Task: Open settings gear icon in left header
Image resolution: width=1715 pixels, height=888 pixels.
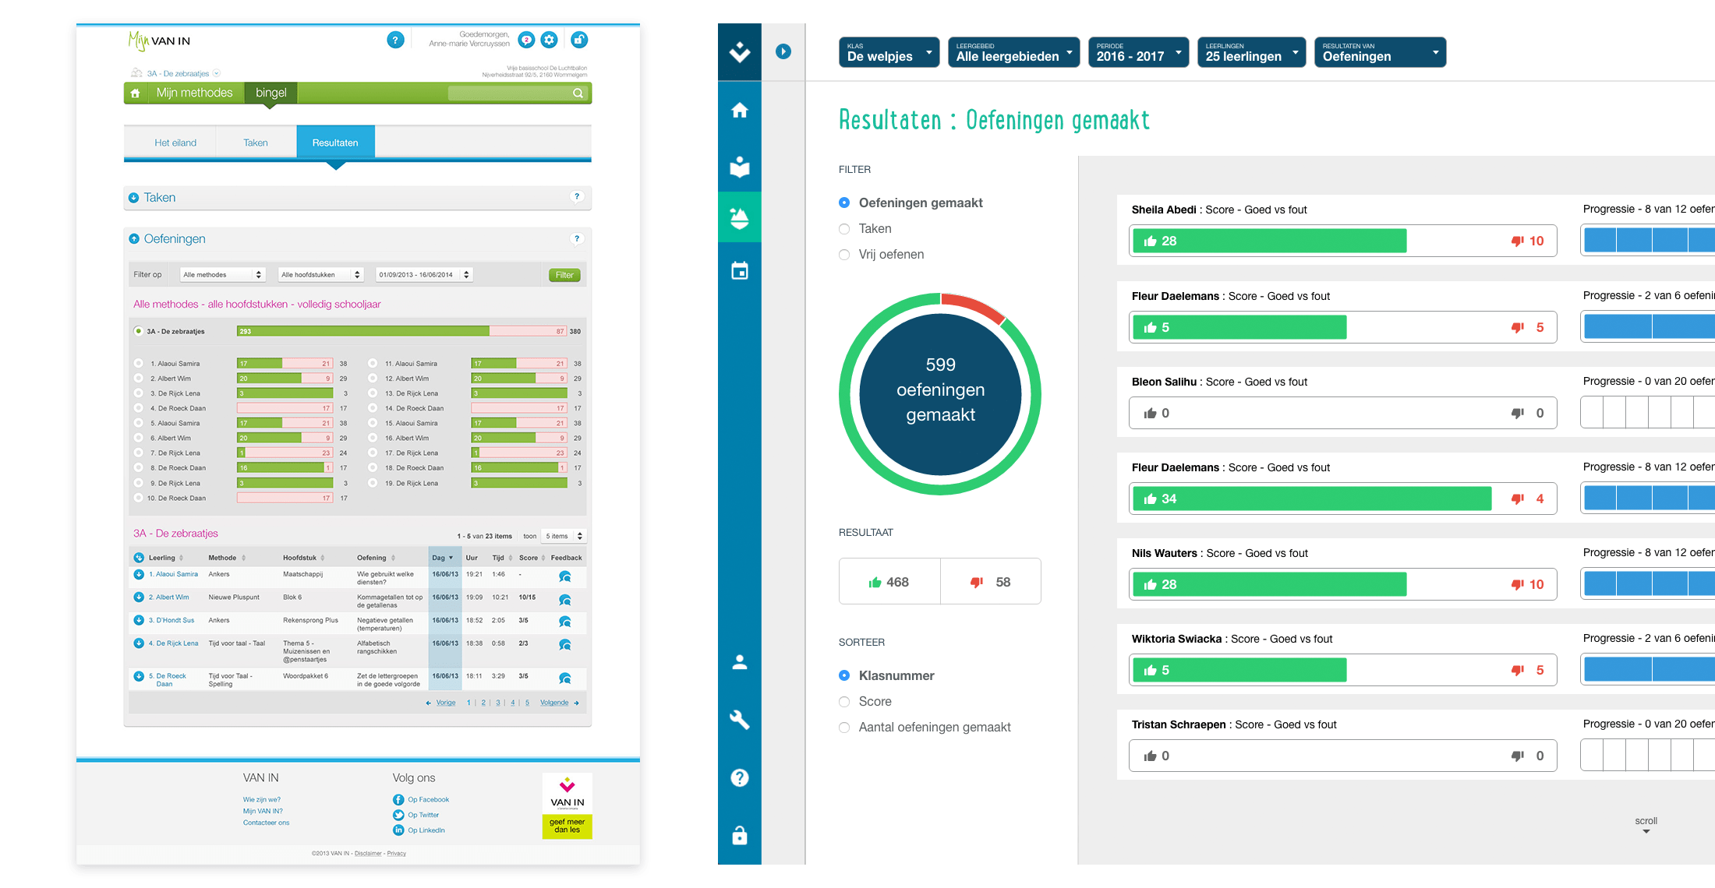Action: click(x=550, y=40)
